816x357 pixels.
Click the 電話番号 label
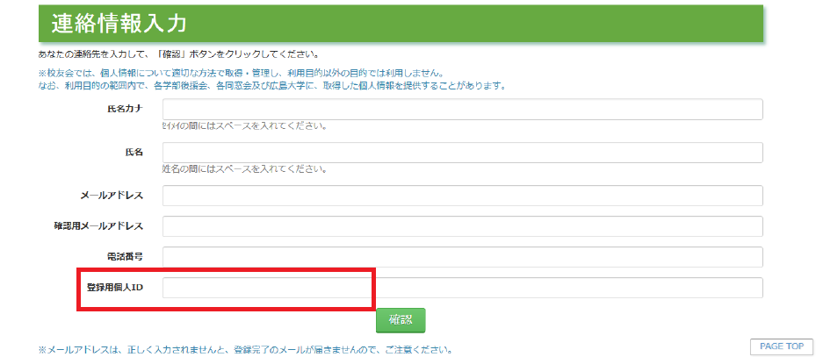[124, 256]
